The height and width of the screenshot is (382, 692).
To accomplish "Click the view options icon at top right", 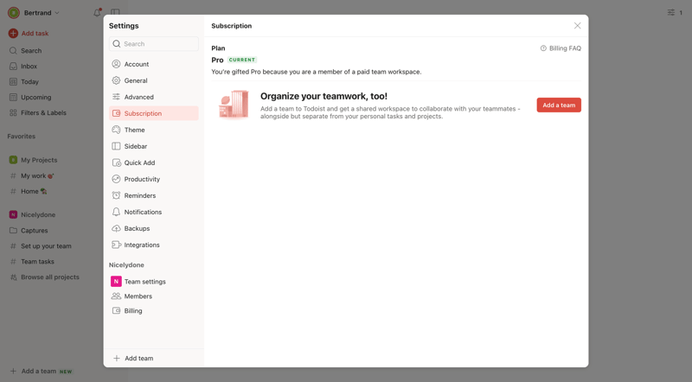I will click(x=671, y=12).
